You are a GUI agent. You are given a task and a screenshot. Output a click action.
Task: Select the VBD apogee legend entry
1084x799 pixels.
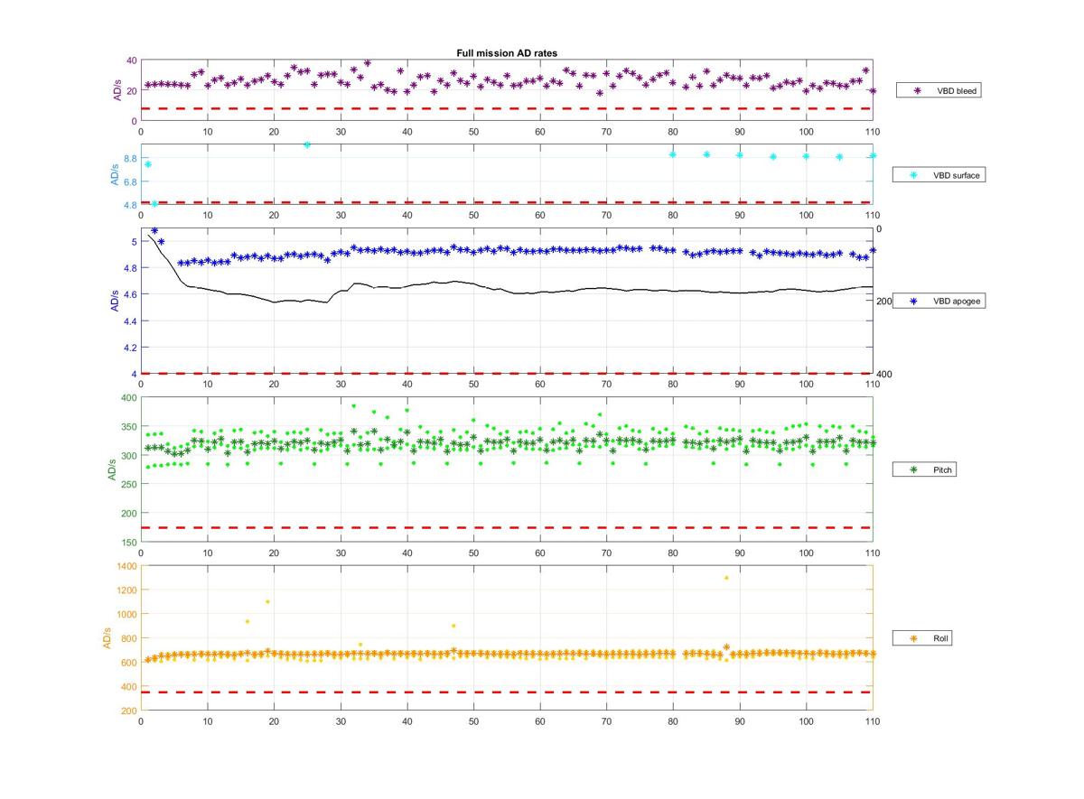tap(939, 302)
